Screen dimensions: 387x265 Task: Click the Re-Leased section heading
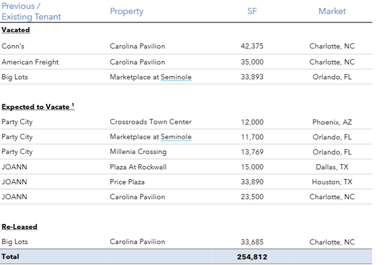(x=19, y=227)
